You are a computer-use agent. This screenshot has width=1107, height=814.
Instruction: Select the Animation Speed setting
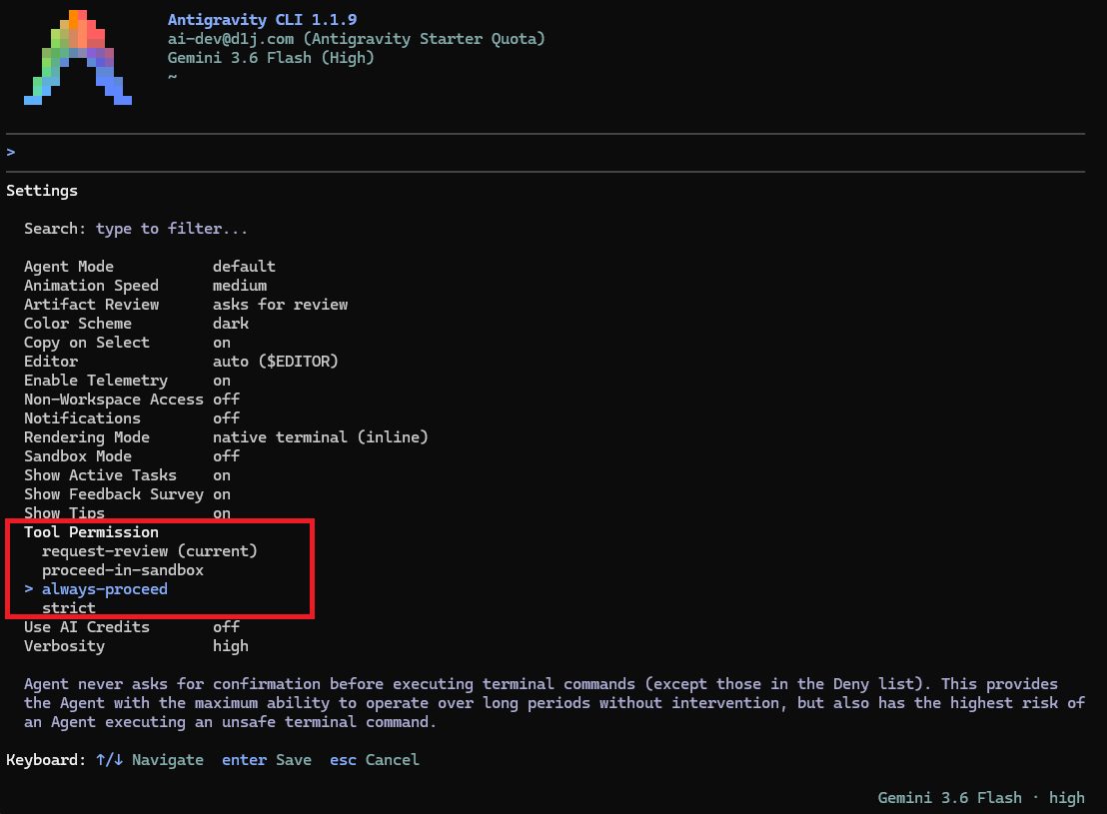tap(146, 286)
